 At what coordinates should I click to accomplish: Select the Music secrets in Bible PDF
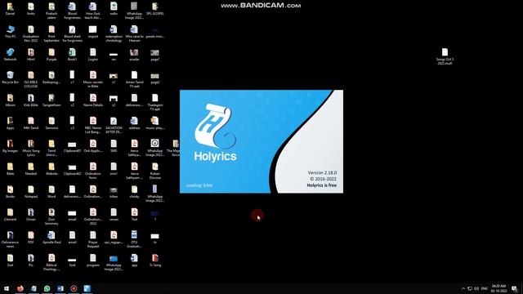[x=93, y=80]
